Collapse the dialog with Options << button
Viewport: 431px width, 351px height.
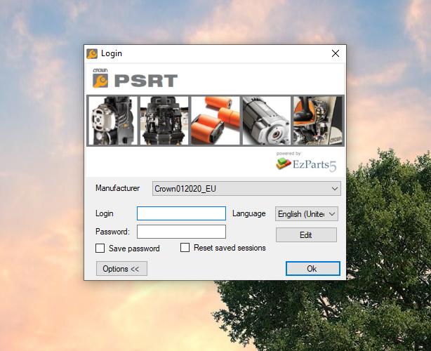[x=121, y=269]
